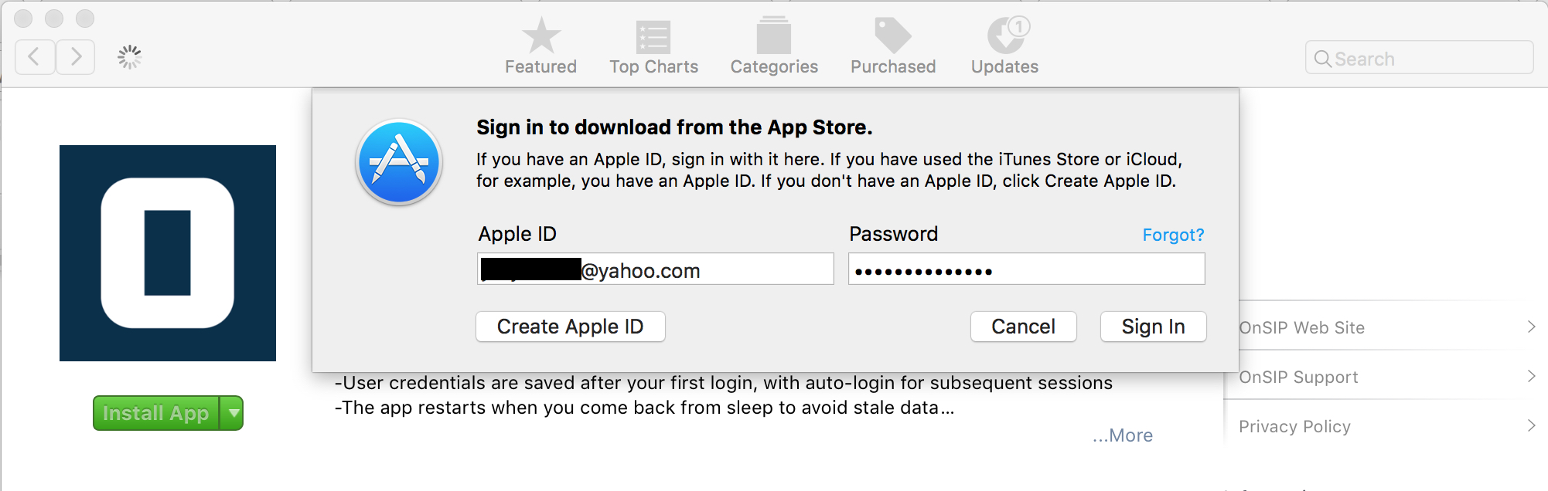
Task: Open the Updates tab
Action: (x=1004, y=46)
